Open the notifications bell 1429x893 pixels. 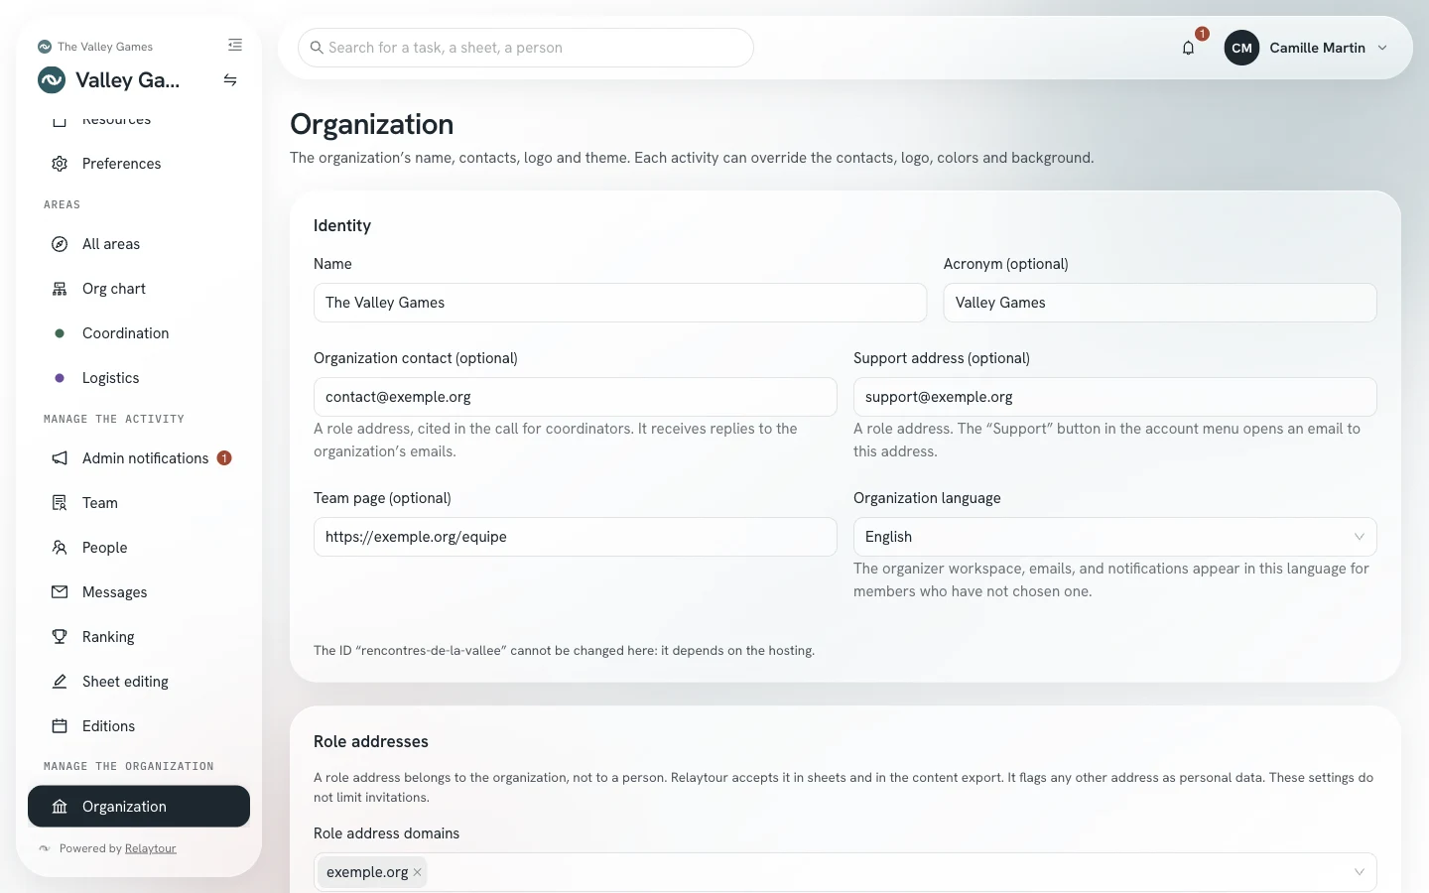point(1188,48)
